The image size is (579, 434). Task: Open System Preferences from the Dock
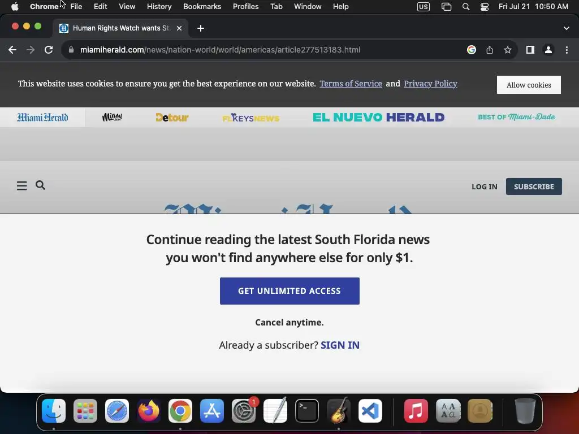244,411
